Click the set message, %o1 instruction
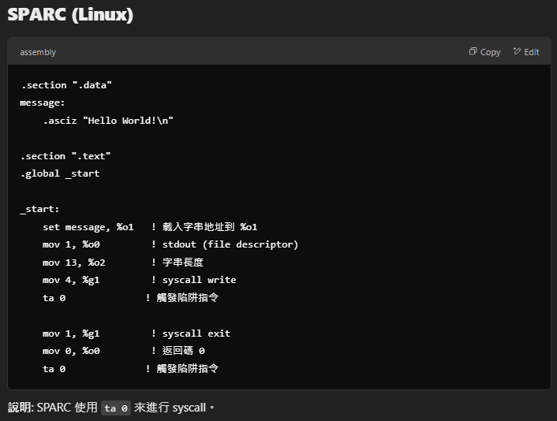The height and width of the screenshot is (421, 557). click(x=88, y=227)
